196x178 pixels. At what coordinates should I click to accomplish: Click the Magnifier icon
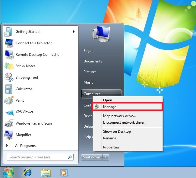coord(8,135)
